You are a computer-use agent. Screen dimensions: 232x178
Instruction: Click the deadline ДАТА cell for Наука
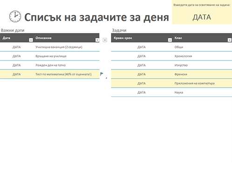(142, 92)
